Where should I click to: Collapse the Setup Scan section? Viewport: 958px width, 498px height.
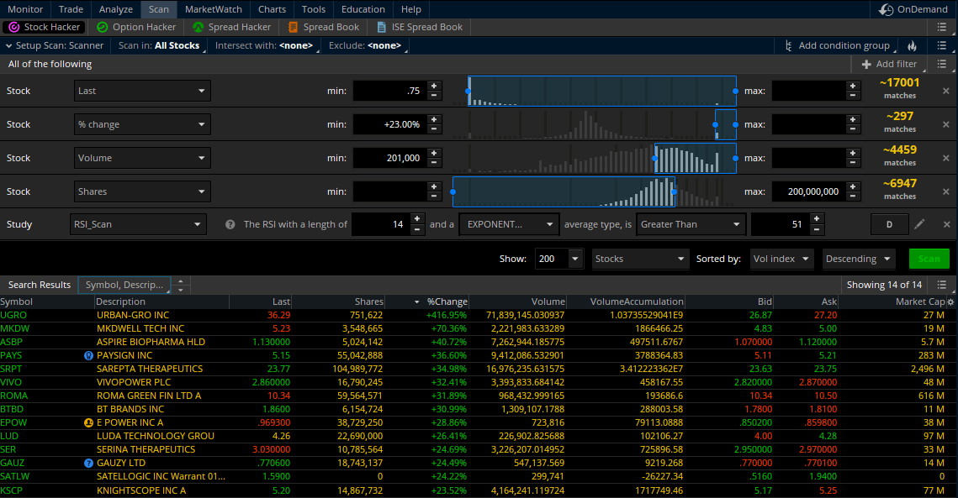click(x=8, y=45)
